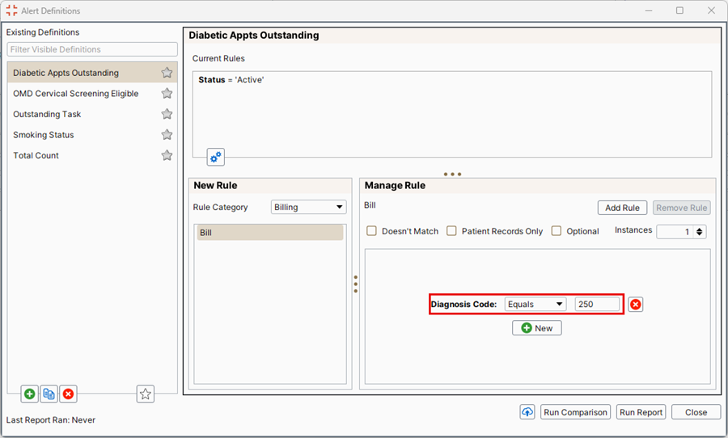The height and width of the screenshot is (438, 728).
Task: Click the copy definition icon
Action: tap(49, 394)
